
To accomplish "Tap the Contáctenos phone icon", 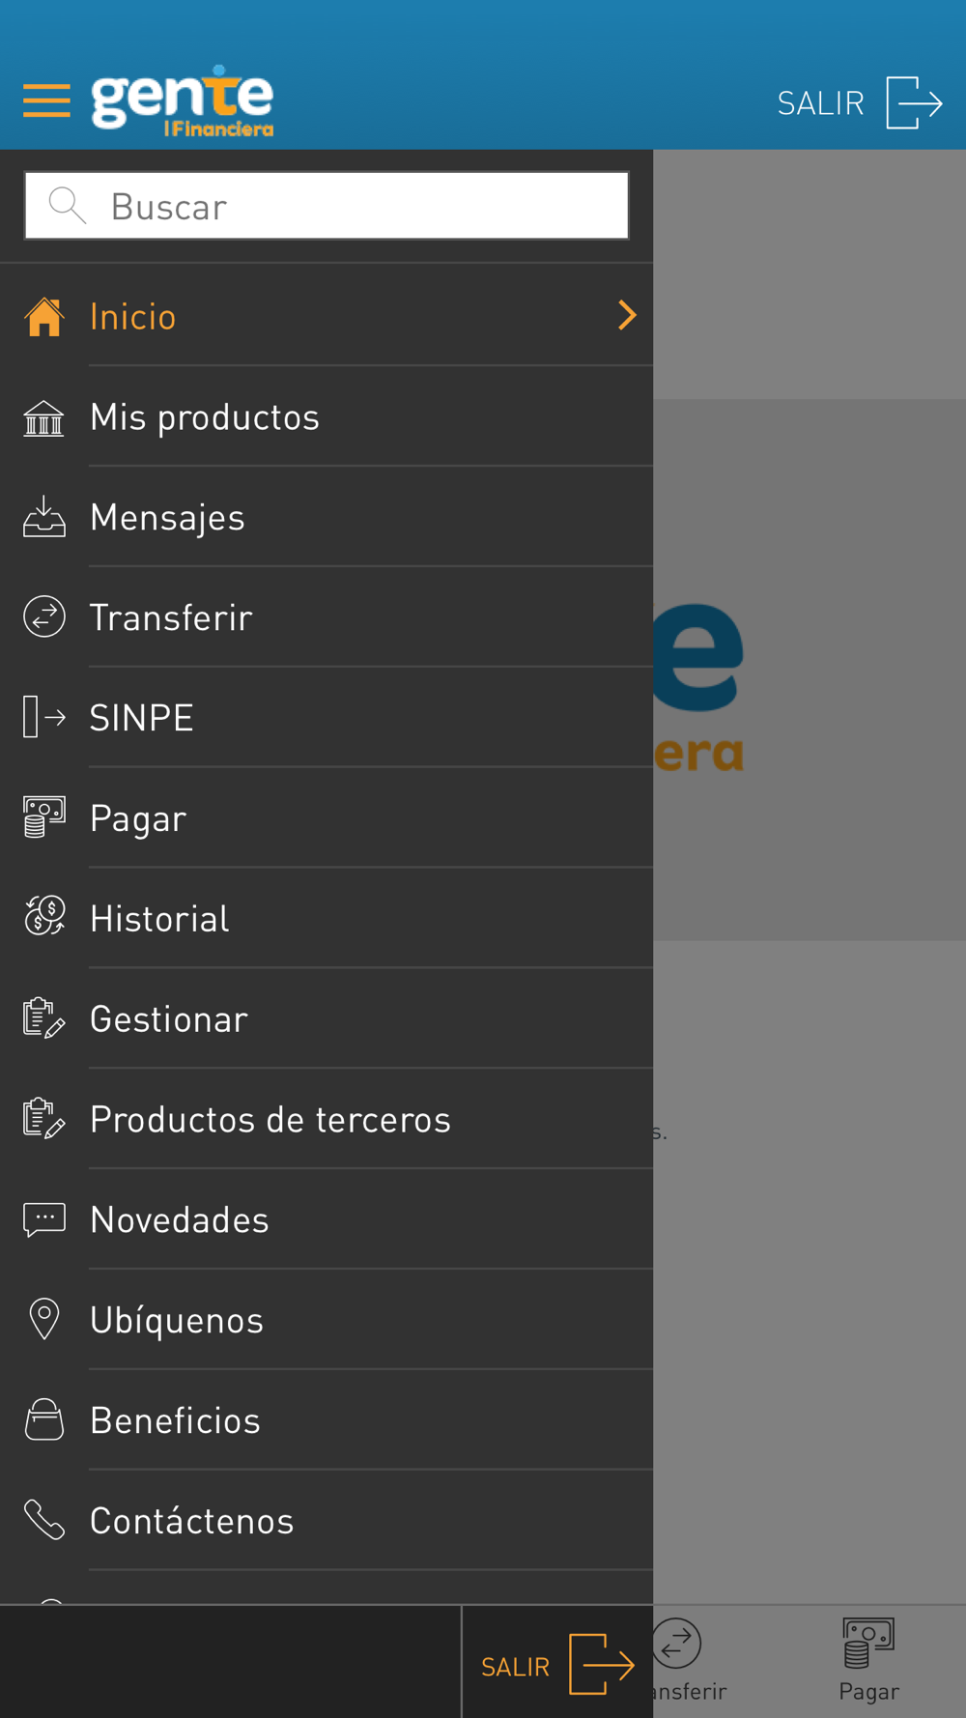I will tap(44, 1520).
